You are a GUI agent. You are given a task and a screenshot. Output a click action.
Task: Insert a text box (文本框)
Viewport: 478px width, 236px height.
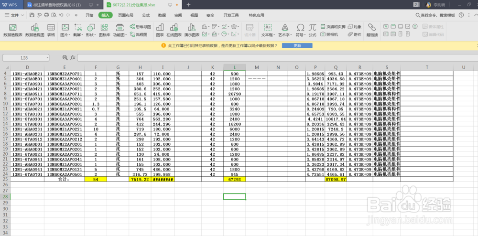(x=268, y=31)
